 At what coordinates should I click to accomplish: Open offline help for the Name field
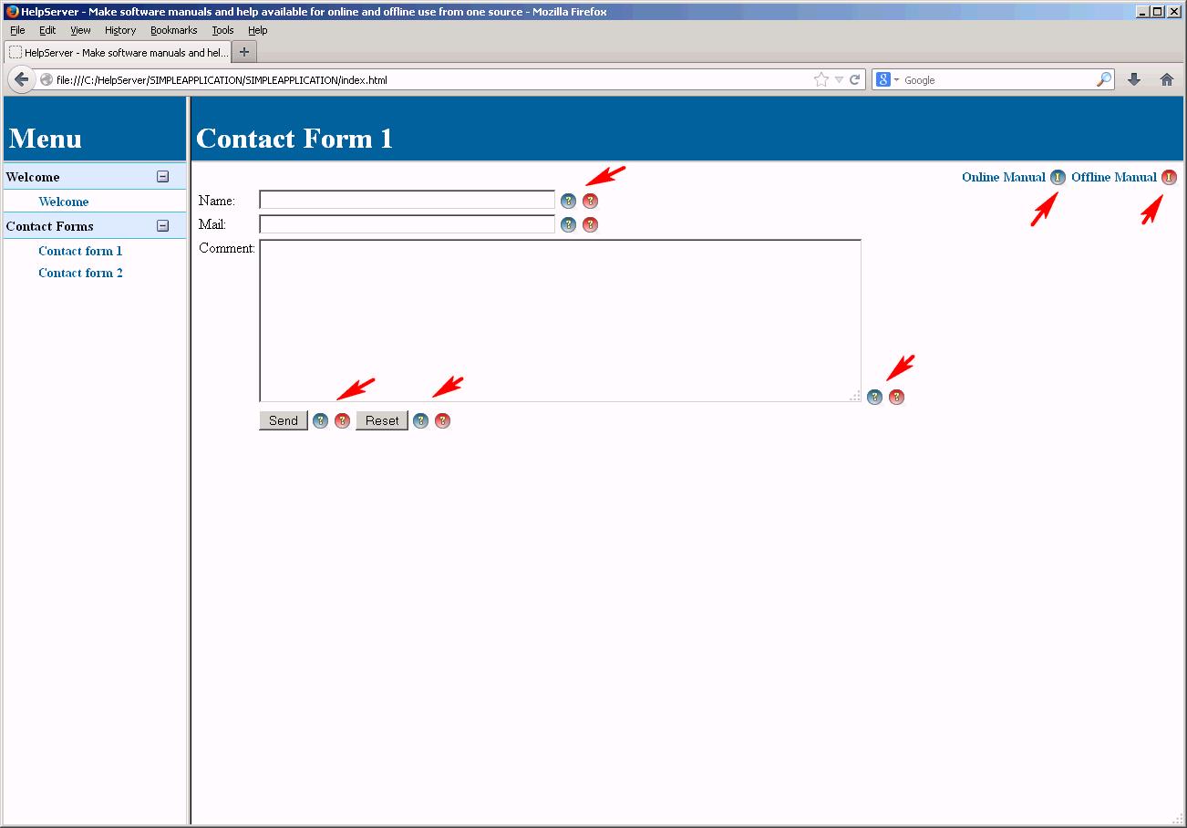590,201
